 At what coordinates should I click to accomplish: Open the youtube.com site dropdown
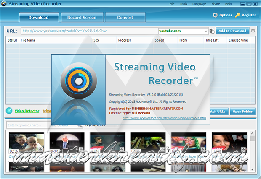click(206, 31)
